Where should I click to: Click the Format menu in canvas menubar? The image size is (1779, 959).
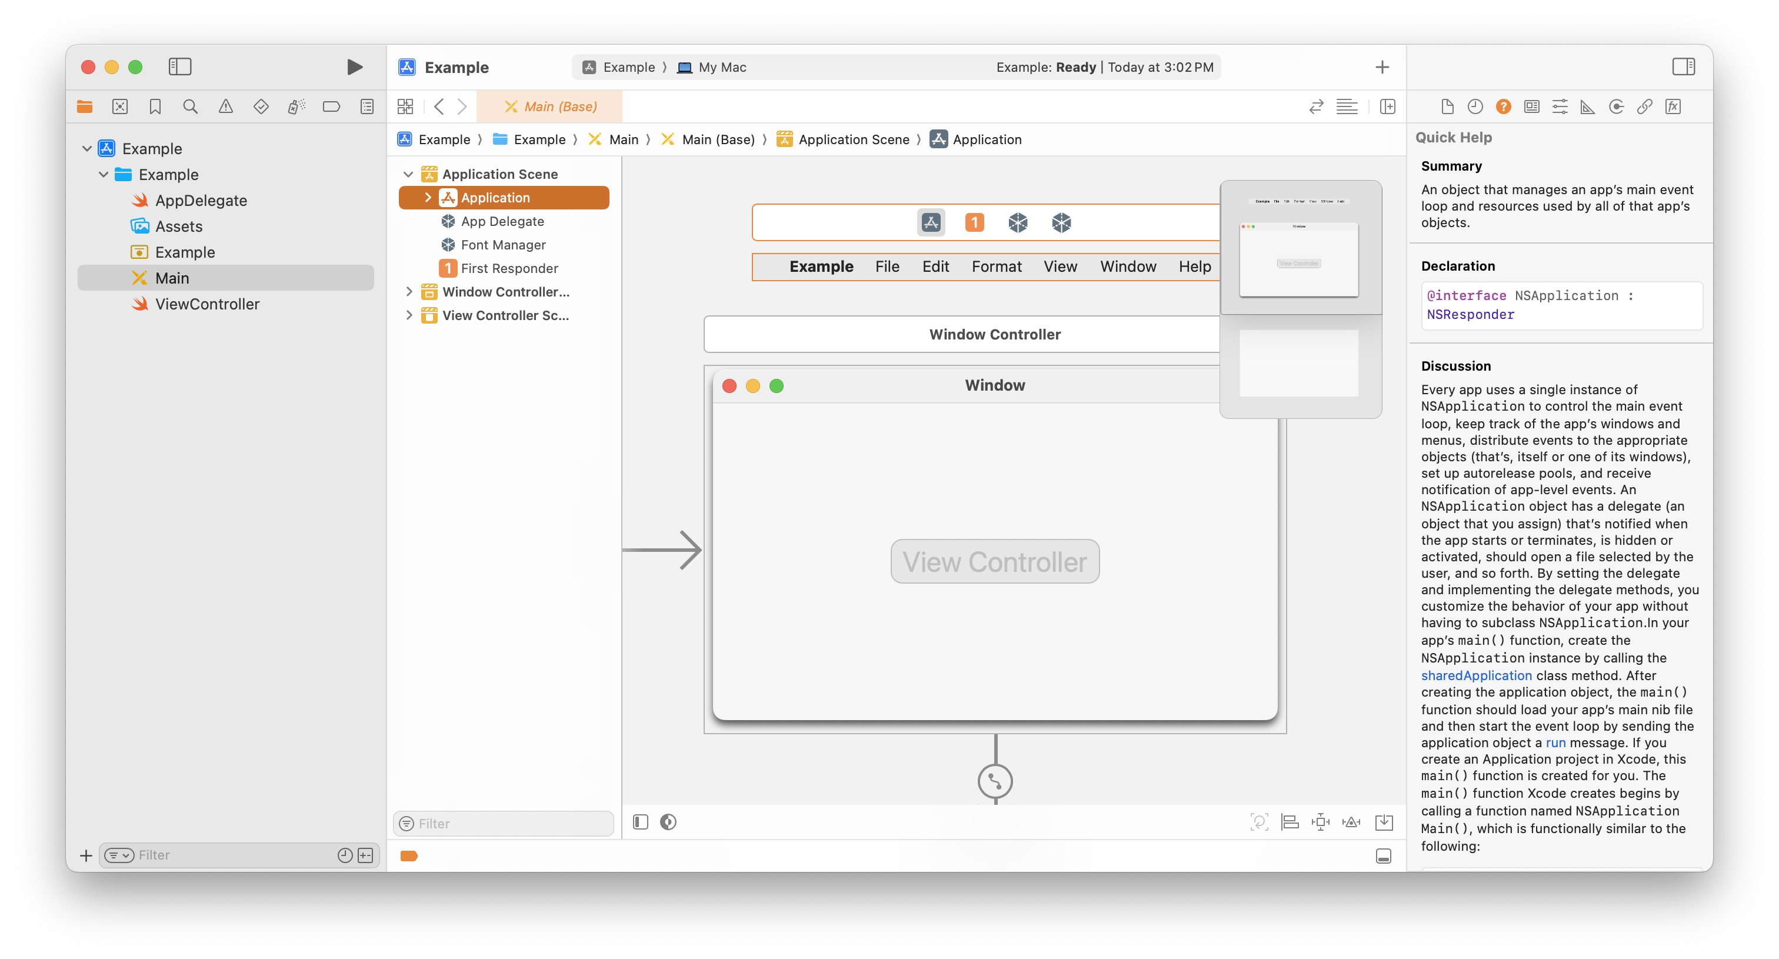(996, 267)
